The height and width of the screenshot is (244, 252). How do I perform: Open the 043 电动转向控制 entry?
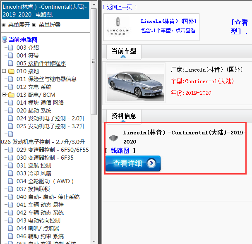tap(38, 220)
